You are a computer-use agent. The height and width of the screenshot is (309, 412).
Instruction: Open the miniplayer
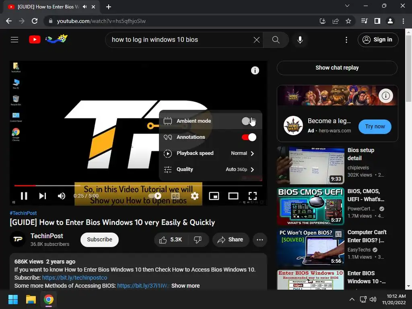(x=214, y=196)
